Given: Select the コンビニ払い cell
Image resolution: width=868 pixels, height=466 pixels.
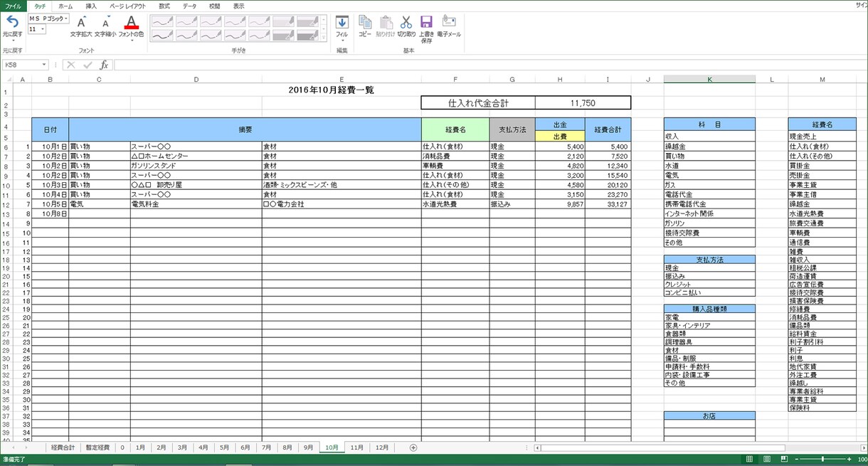Looking at the screenshot, I should 709,292.
